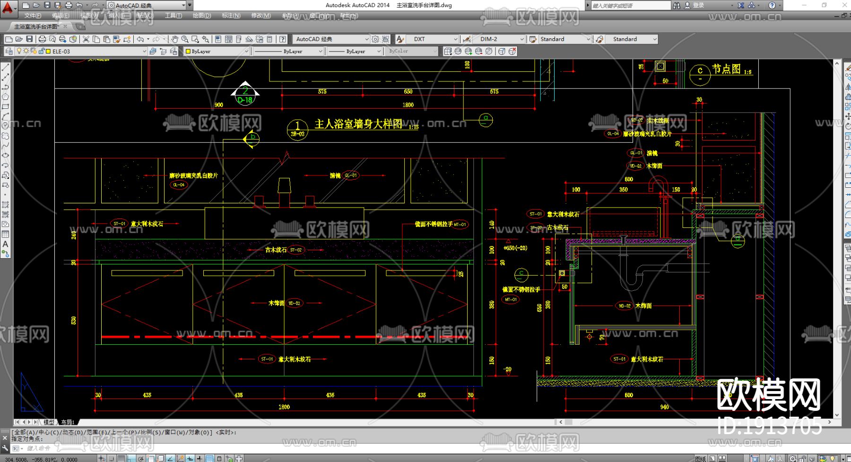
Task: Click the Undo arrow in the standard toolbar
Action: tap(140, 39)
